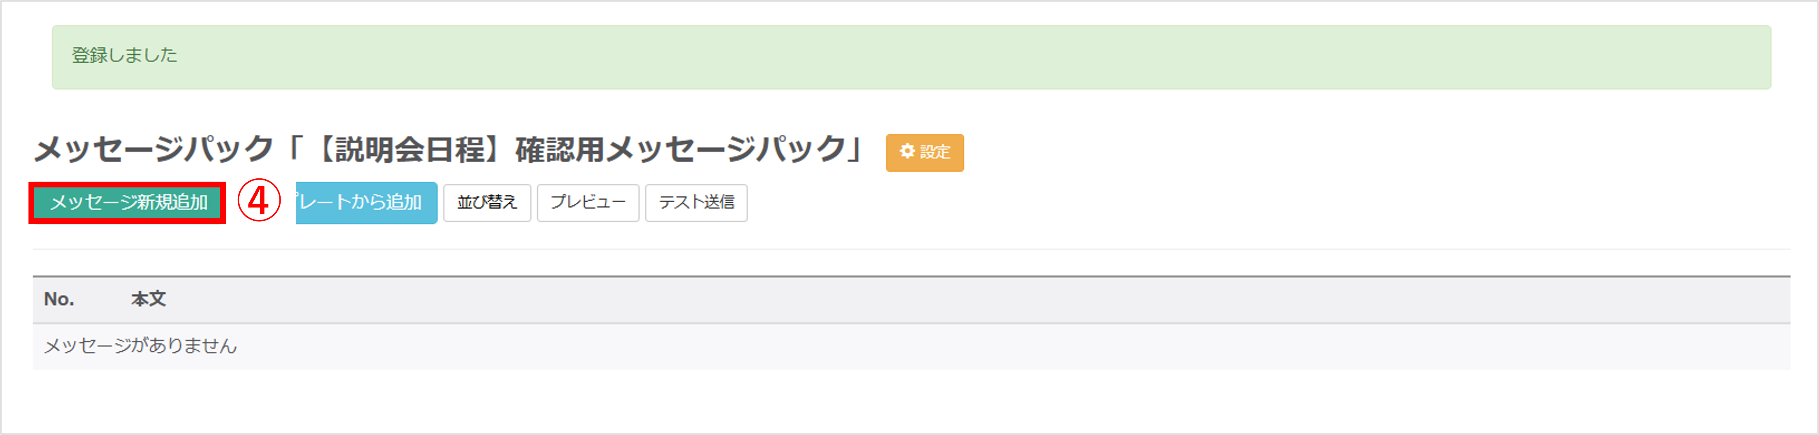Image resolution: width=1819 pixels, height=435 pixels.
Task: Click the メッセージがありません empty row text
Action: coord(141,346)
